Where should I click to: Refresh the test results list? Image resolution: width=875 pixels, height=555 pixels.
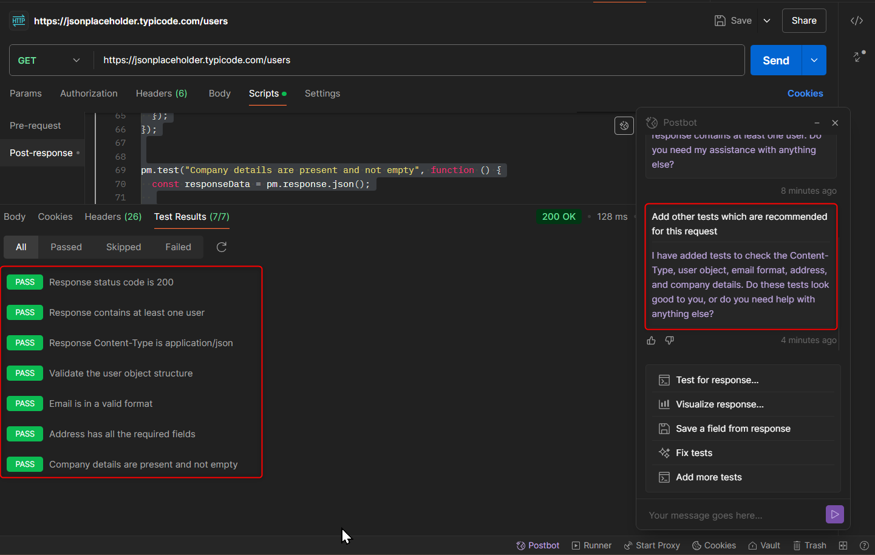pos(222,247)
